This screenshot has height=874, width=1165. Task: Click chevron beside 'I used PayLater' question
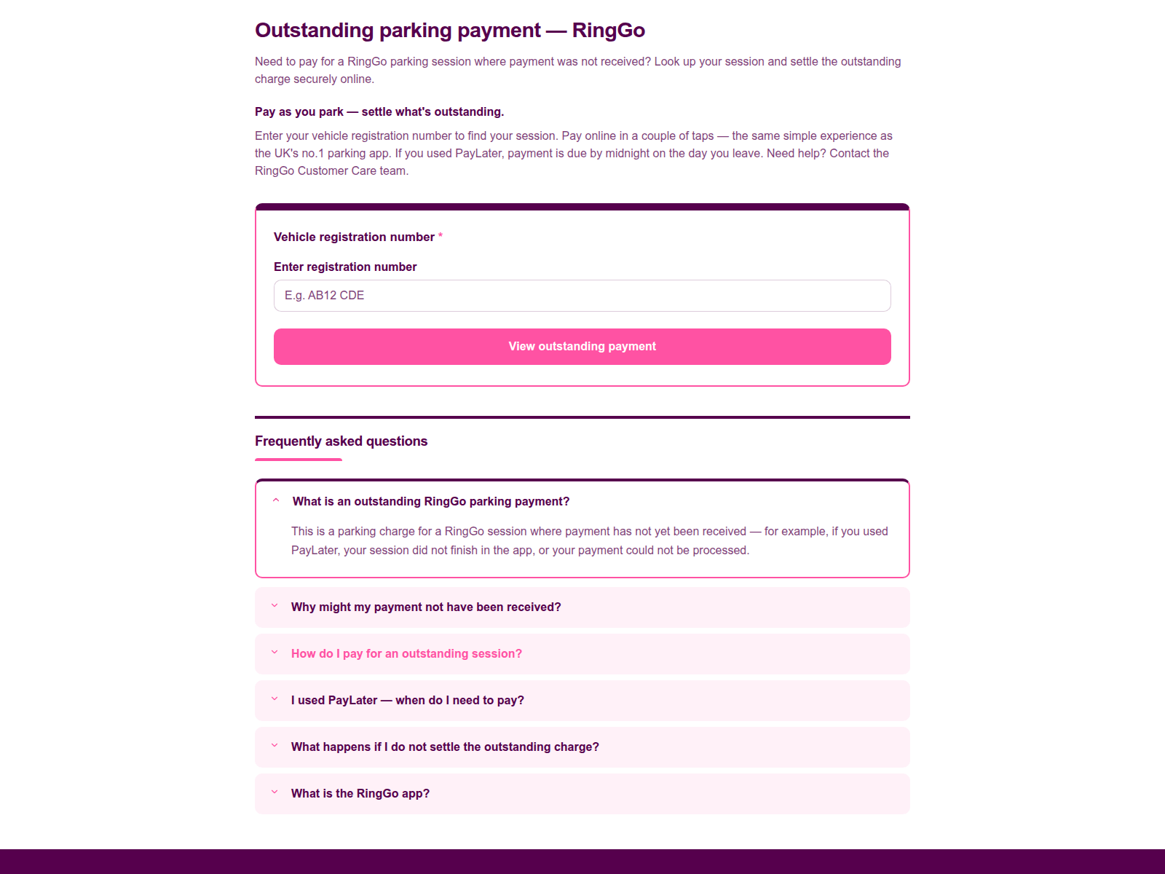point(275,699)
